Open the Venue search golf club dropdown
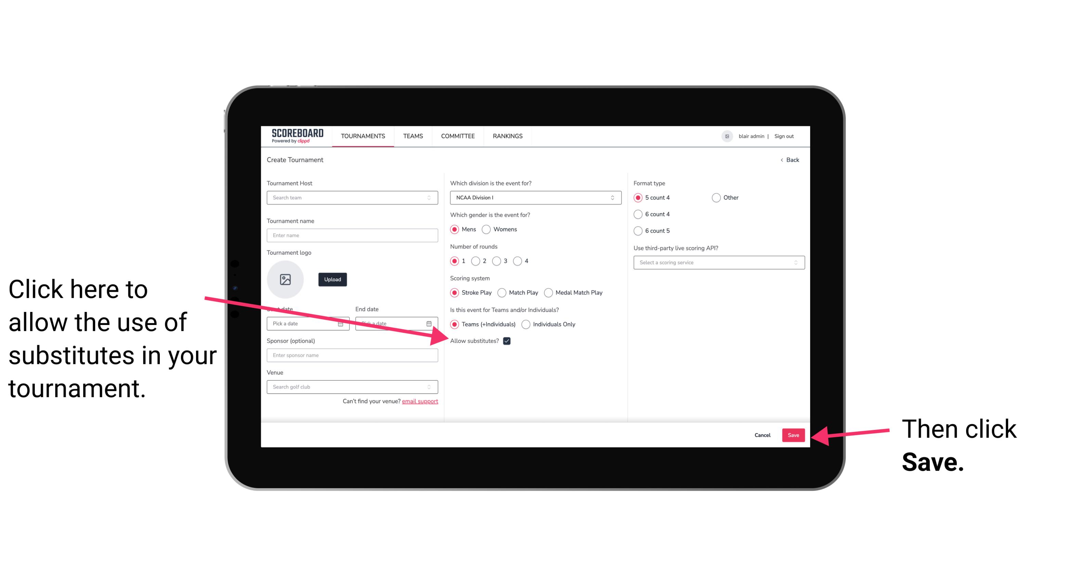1067x574 pixels. (x=352, y=387)
